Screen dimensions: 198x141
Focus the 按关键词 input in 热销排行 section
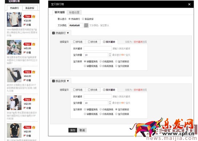pos(98,48)
